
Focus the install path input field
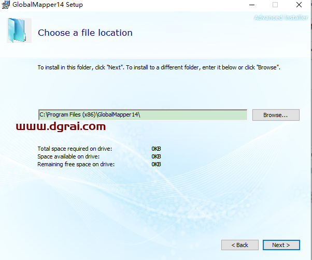143,114
